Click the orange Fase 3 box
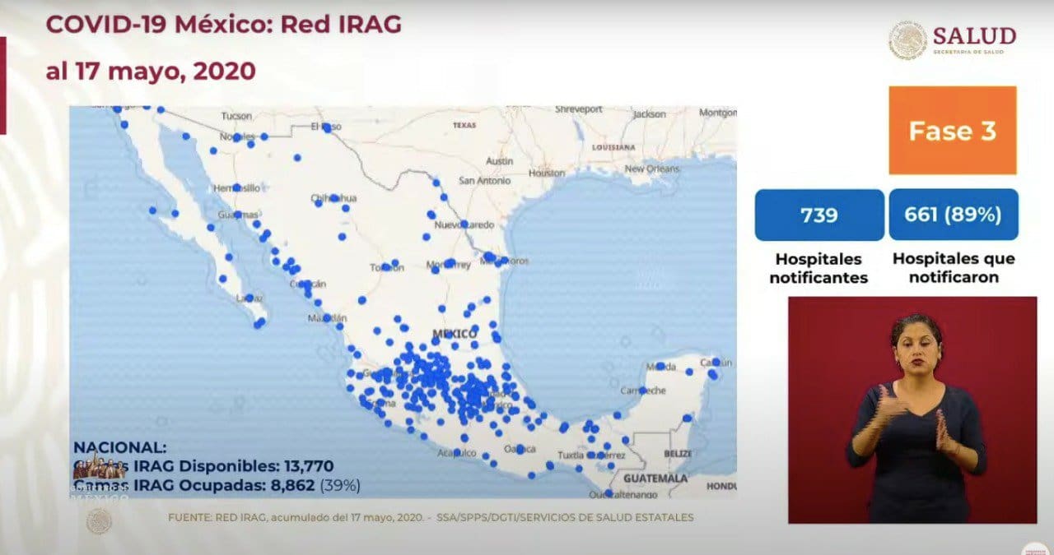Viewport: 1054px width, 555px height. [953, 131]
